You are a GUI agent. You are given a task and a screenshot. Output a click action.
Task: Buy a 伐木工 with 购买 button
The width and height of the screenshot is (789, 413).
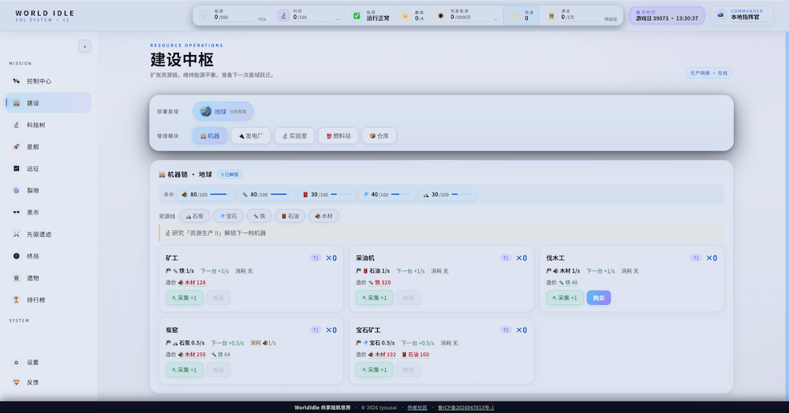pyautogui.click(x=598, y=298)
